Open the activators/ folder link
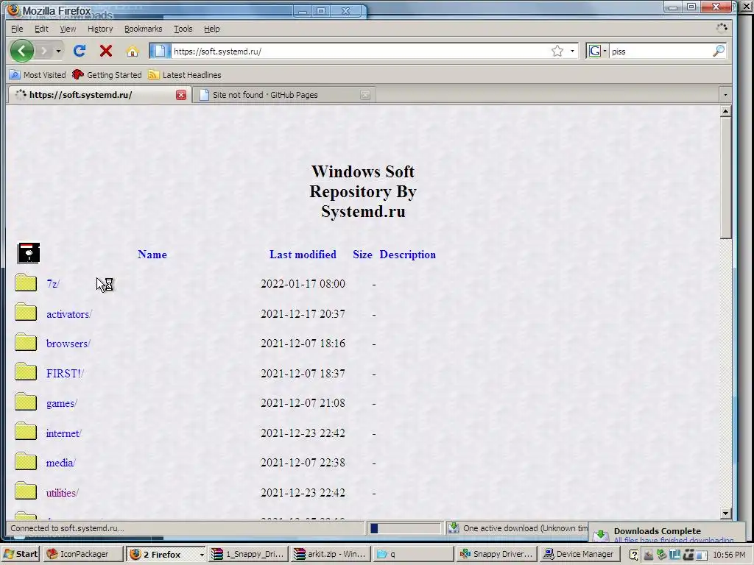The width and height of the screenshot is (754, 565). pyautogui.click(x=68, y=314)
